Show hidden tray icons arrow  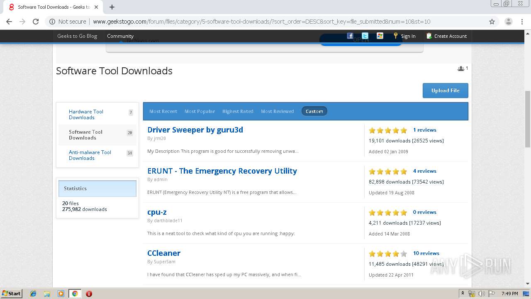point(462,294)
